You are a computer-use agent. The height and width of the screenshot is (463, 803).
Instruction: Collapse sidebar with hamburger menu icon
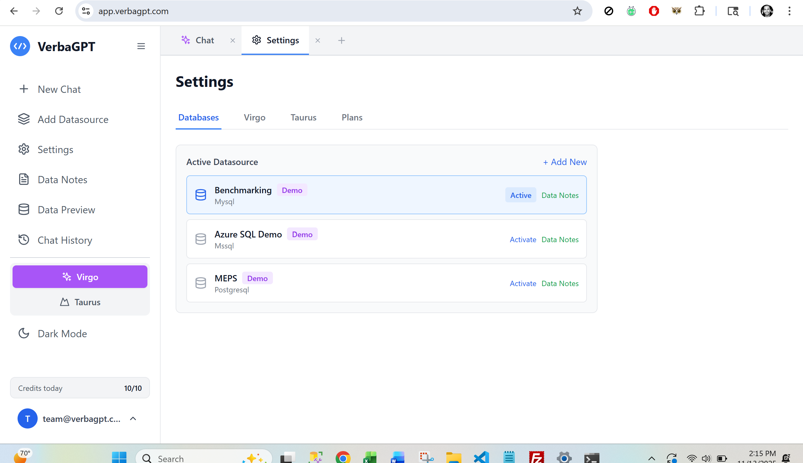click(141, 46)
